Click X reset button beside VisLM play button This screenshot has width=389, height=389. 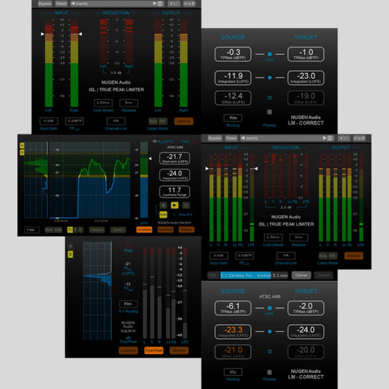(163, 205)
